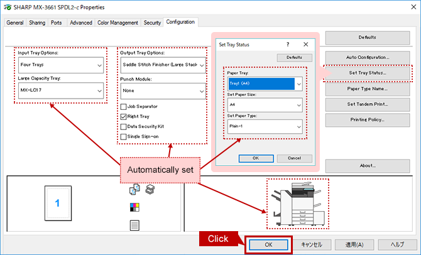421x255 pixels.
Task: Click the Set Tray Status button
Action: [x=368, y=73]
